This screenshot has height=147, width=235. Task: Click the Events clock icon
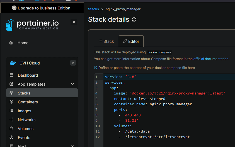11,138
